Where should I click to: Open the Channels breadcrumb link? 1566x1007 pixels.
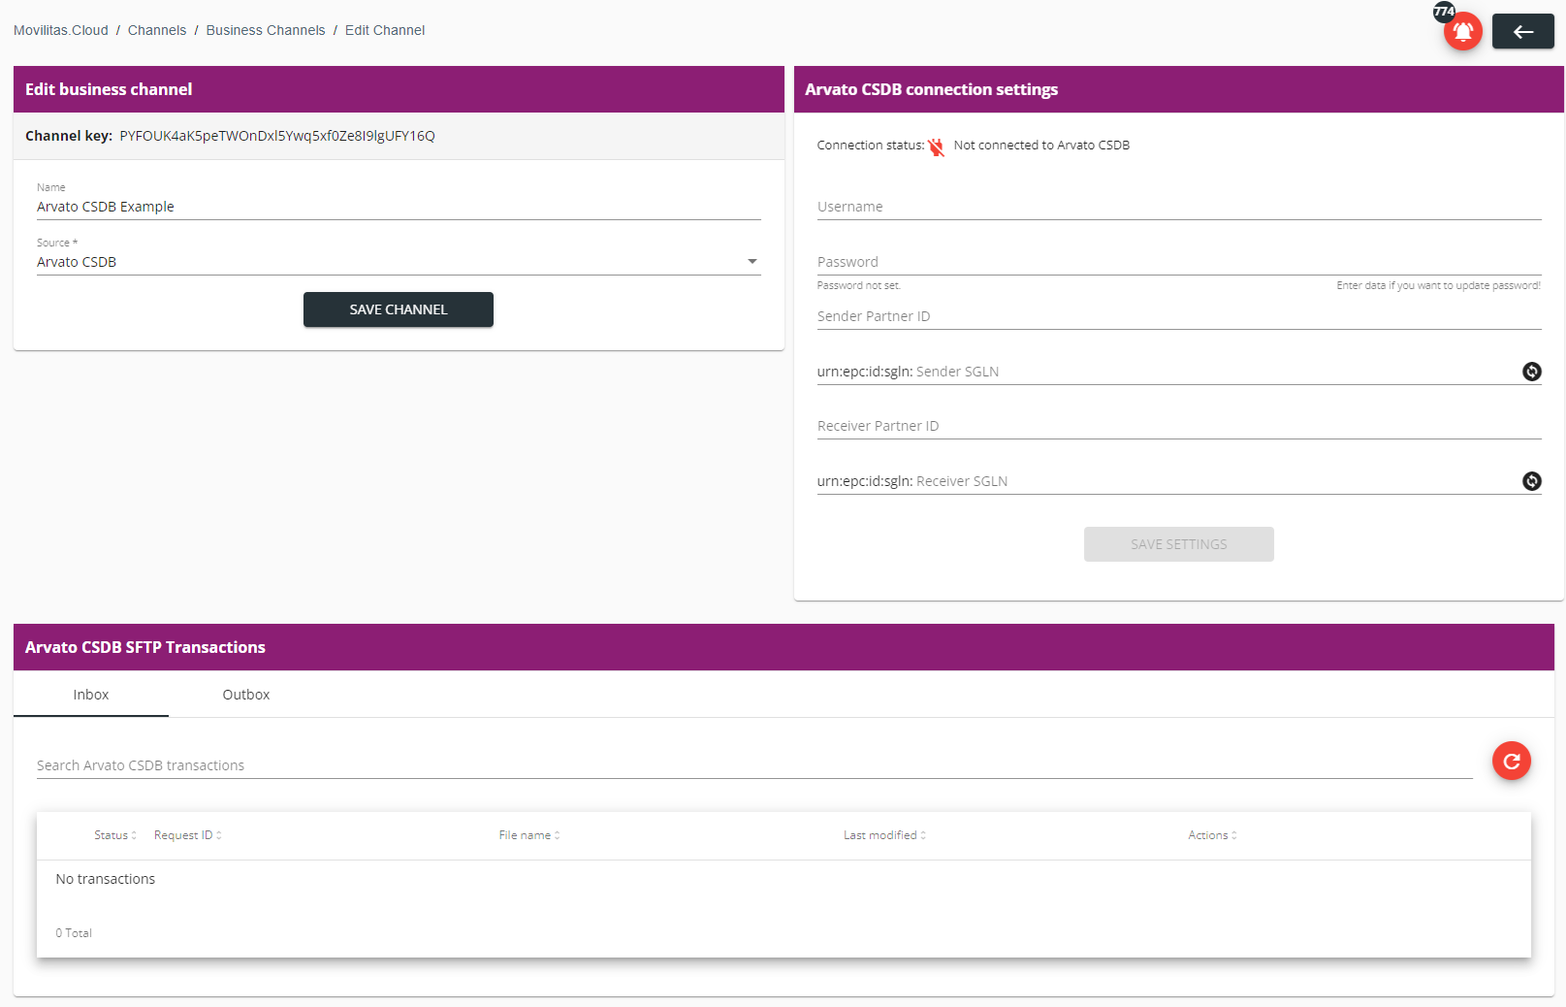click(157, 30)
